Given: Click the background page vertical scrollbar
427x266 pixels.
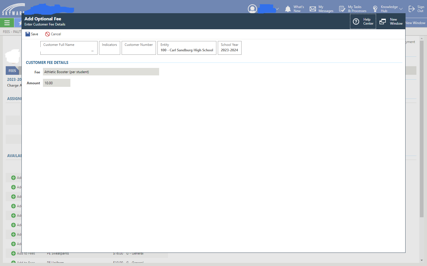Looking at the screenshot, I should click(x=422, y=129).
